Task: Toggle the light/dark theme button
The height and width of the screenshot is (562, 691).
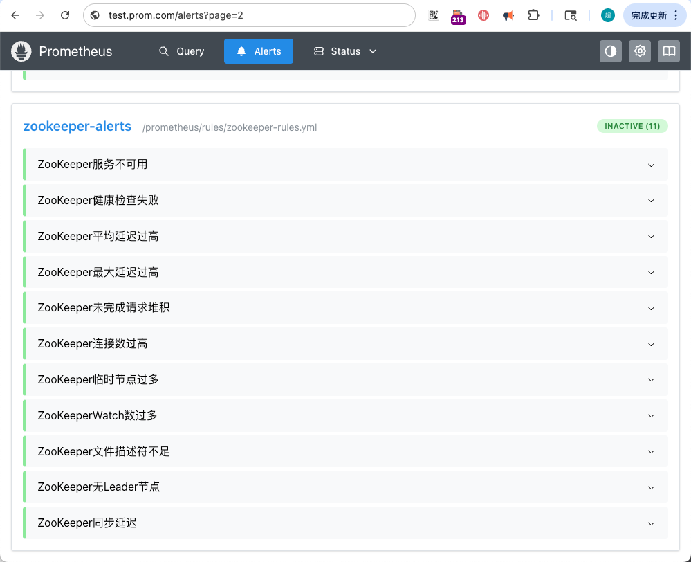Action: coord(610,51)
